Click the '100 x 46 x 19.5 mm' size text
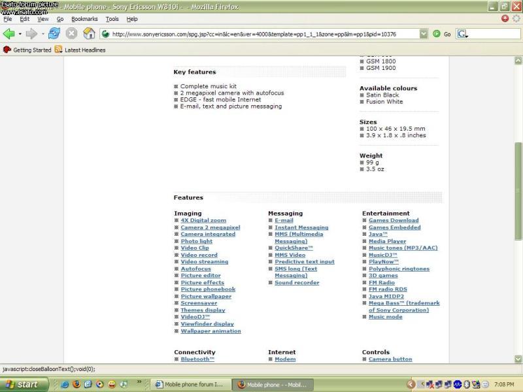This screenshot has height=392, width=523. tap(396, 129)
